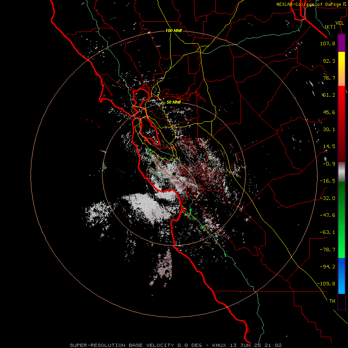Click the NEXLAB-College of DuPage credit text
This screenshot has width=348, height=348.
click(311, 4)
